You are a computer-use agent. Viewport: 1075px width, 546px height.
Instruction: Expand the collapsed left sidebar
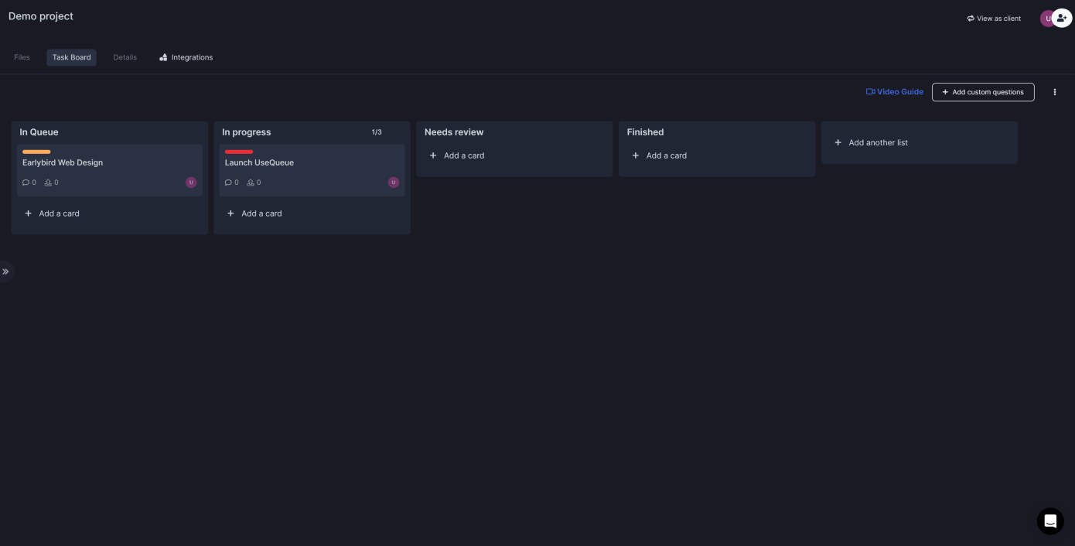pos(5,271)
